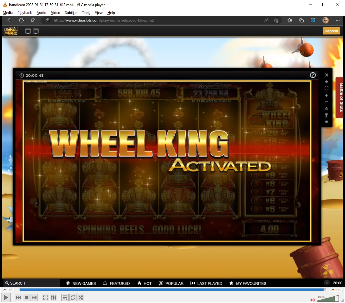Click the game sidebar money-bag icon
345x303 pixels.
[x=327, y=109]
